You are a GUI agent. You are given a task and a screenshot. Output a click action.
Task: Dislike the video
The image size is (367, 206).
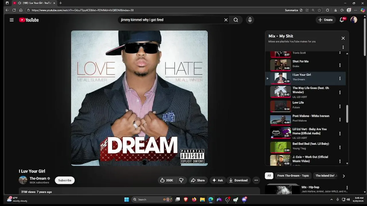(181, 180)
